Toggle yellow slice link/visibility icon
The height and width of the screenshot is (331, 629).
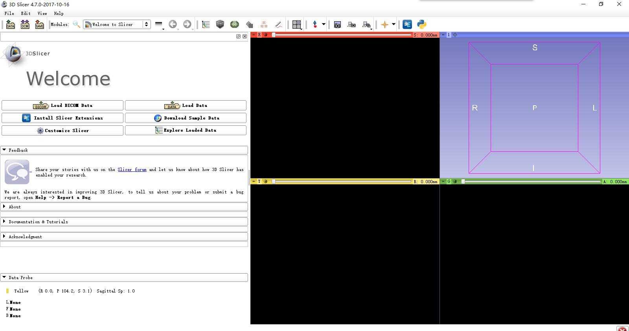coord(266,182)
